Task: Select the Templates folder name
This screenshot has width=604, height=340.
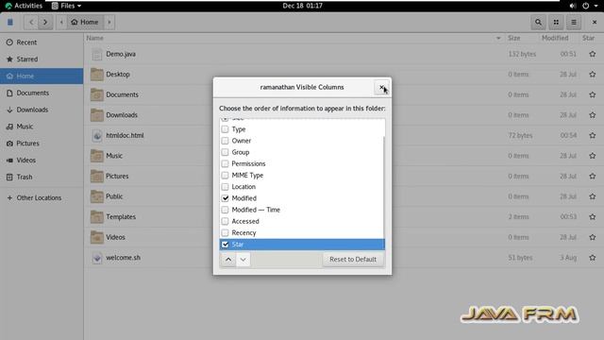Action: coord(121,217)
